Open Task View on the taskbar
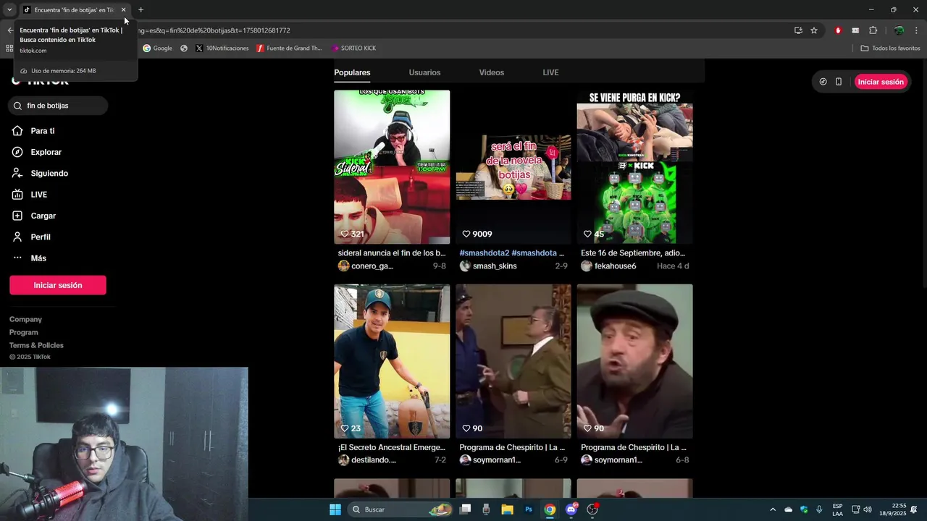This screenshot has width=927, height=521. pyautogui.click(x=466, y=509)
